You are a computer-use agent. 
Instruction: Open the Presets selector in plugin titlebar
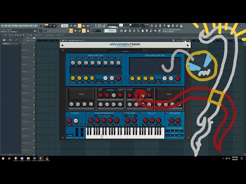[178, 40]
